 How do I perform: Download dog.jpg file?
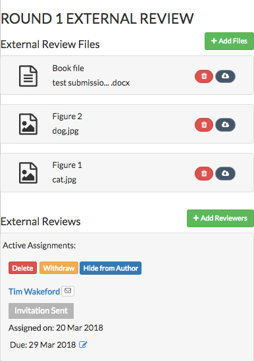click(x=225, y=125)
